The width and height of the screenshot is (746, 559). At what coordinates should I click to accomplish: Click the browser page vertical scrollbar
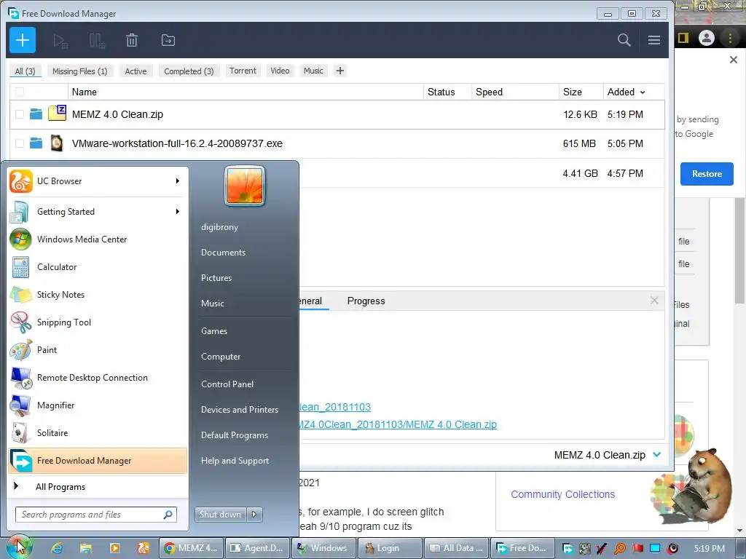click(x=739, y=251)
